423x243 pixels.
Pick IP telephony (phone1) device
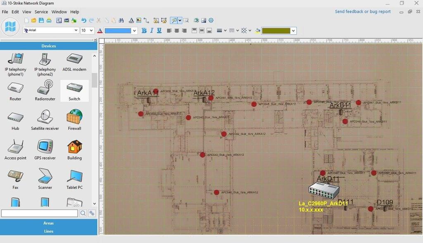15,64
